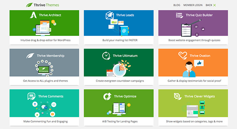Viewport: 237px width, 129px height.
Task: Open the Thrive Optimize title link
Action: [125, 96]
